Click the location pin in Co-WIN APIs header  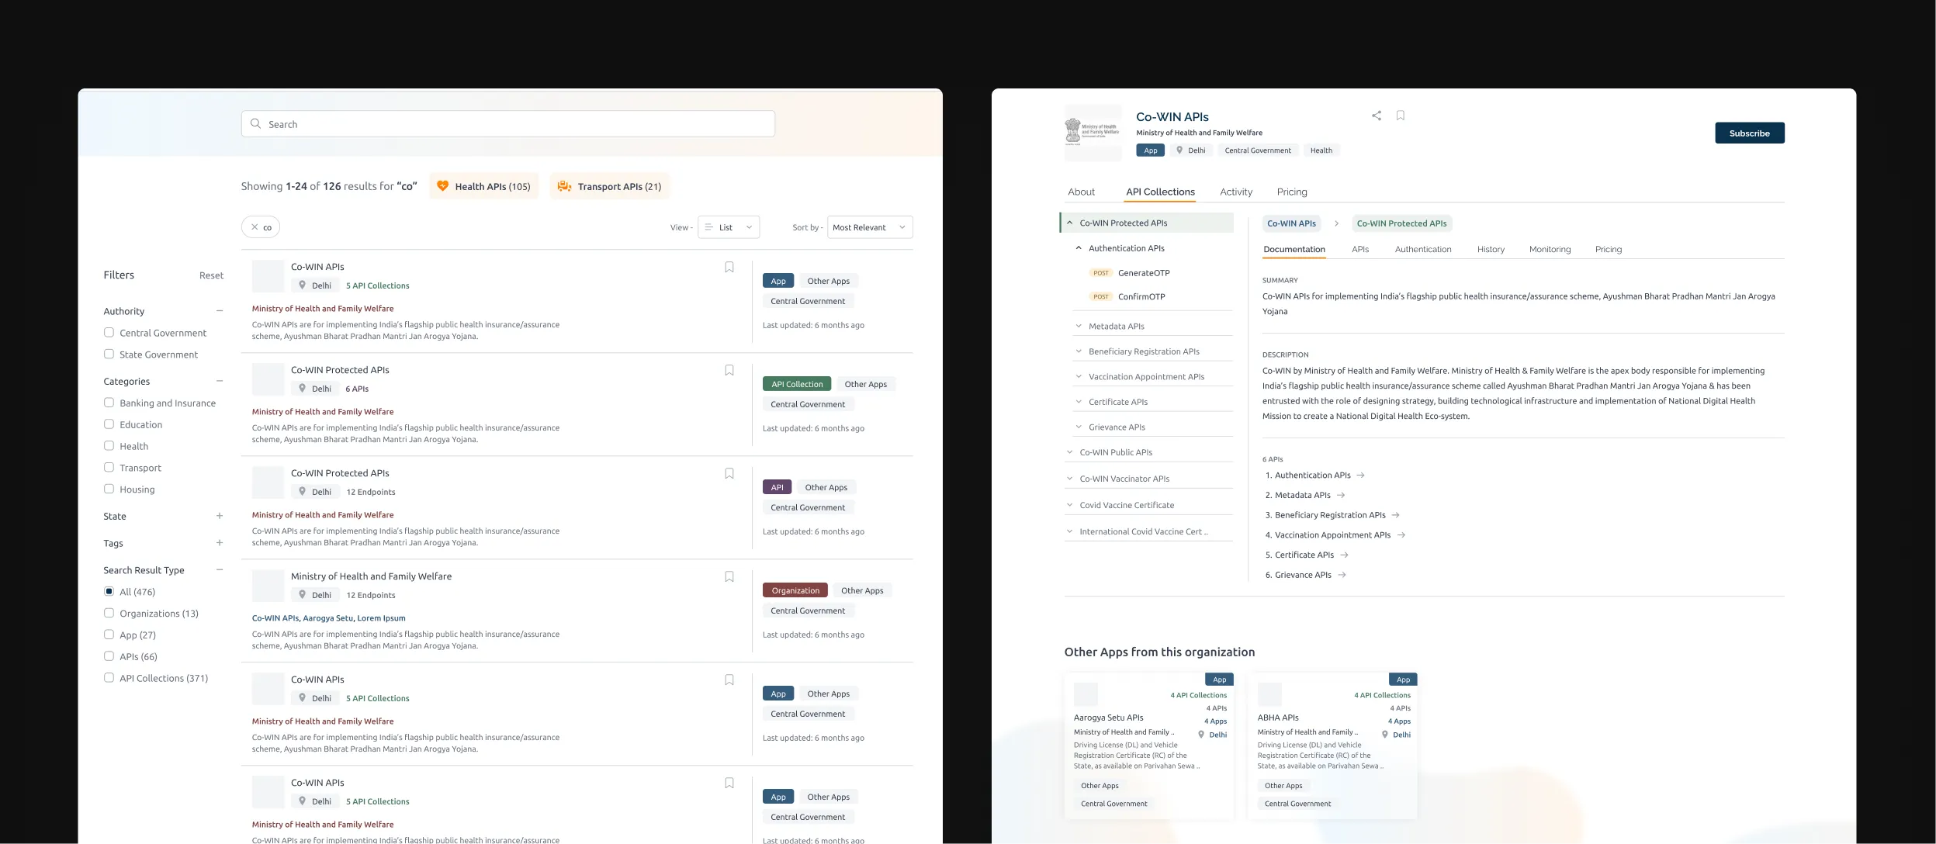[1179, 150]
